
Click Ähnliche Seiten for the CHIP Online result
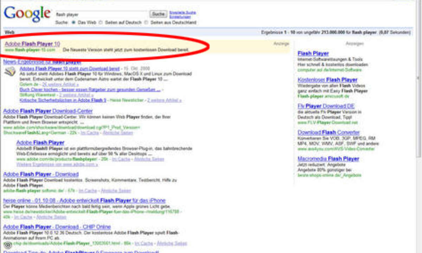point(172,243)
